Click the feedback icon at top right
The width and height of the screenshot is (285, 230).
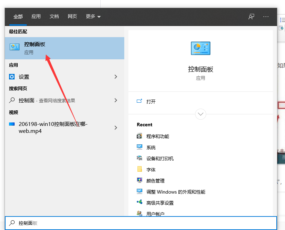point(251,16)
